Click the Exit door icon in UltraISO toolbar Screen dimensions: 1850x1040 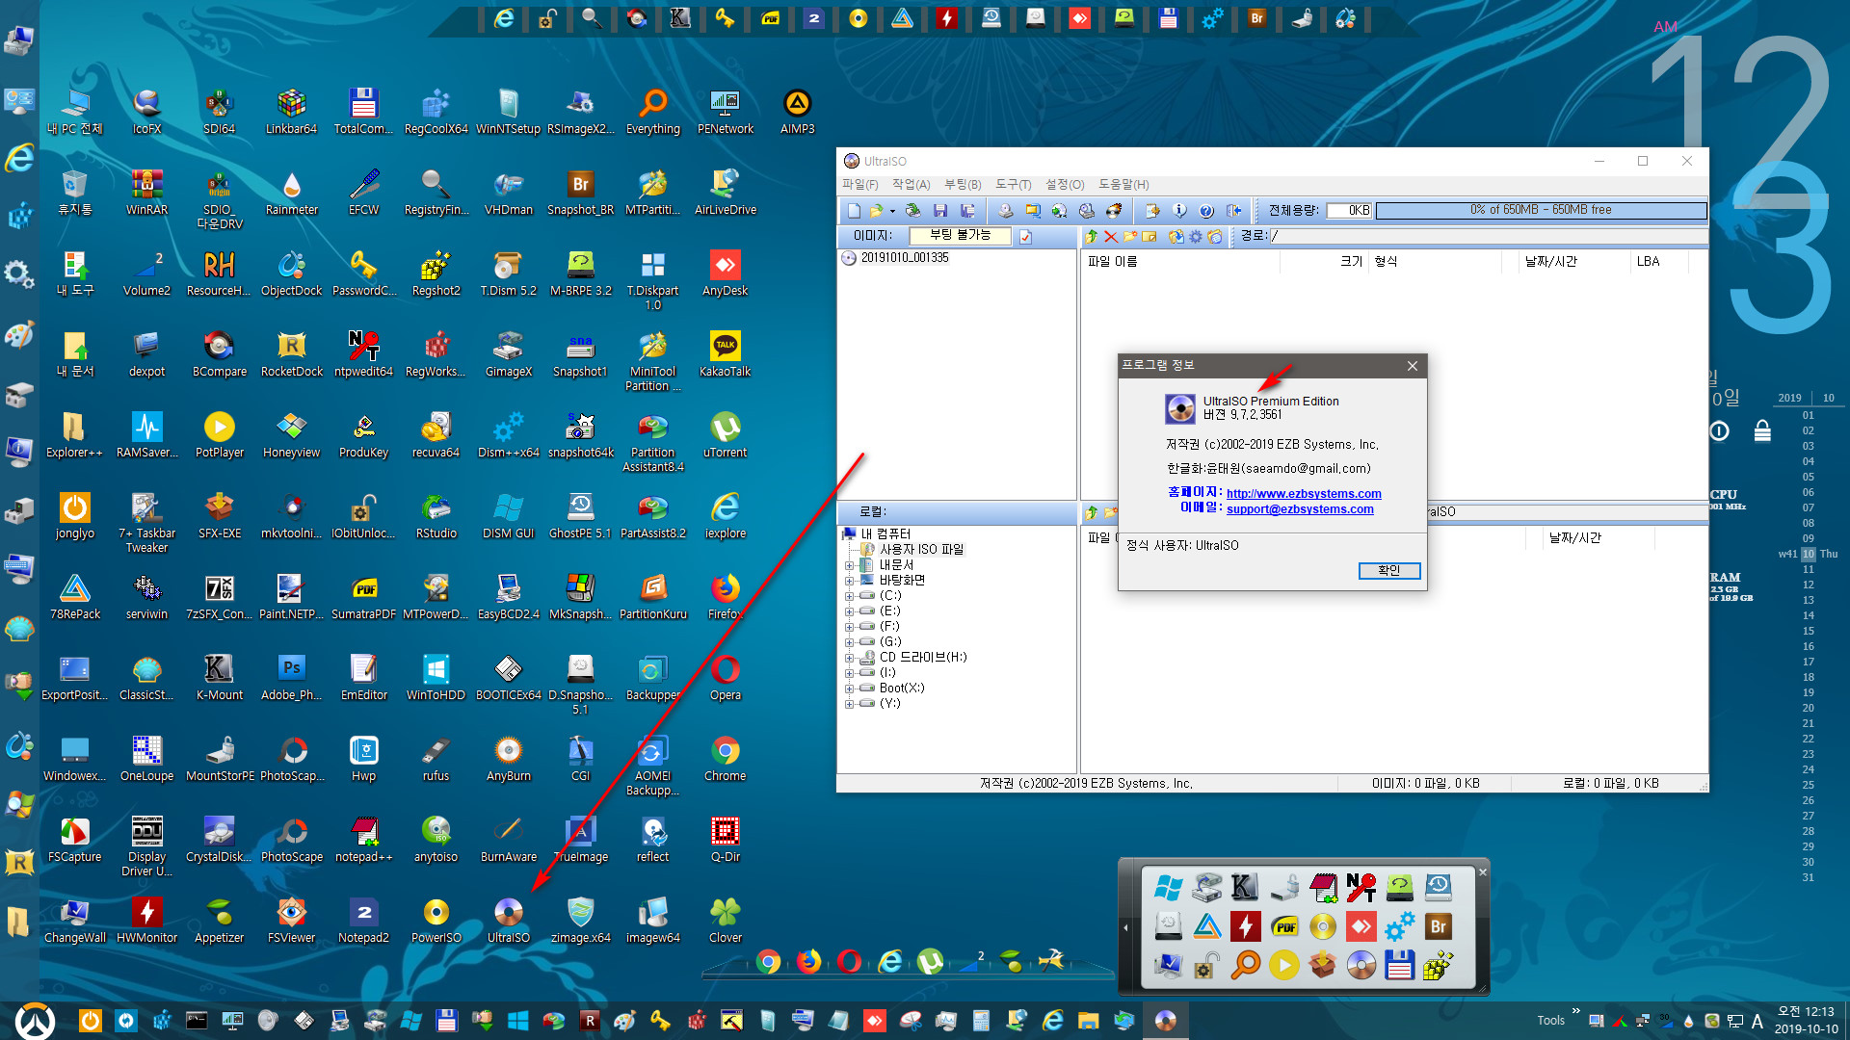1233,210
